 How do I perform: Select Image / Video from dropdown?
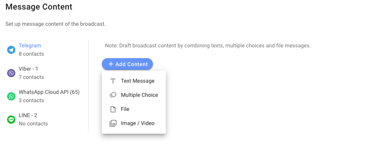pyautogui.click(x=134, y=123)
